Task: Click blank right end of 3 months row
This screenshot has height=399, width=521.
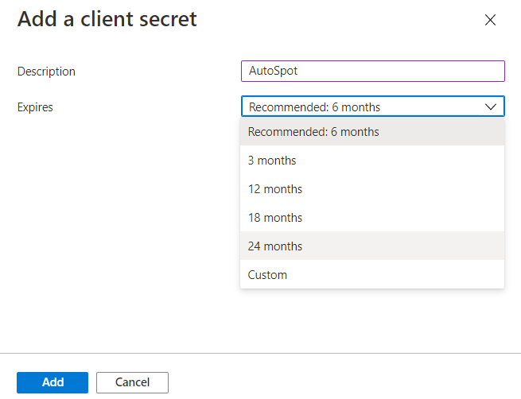Action: coord(445,161)
